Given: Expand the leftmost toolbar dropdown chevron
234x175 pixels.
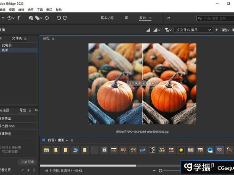Looking at the screenshot, I should 3,18.
